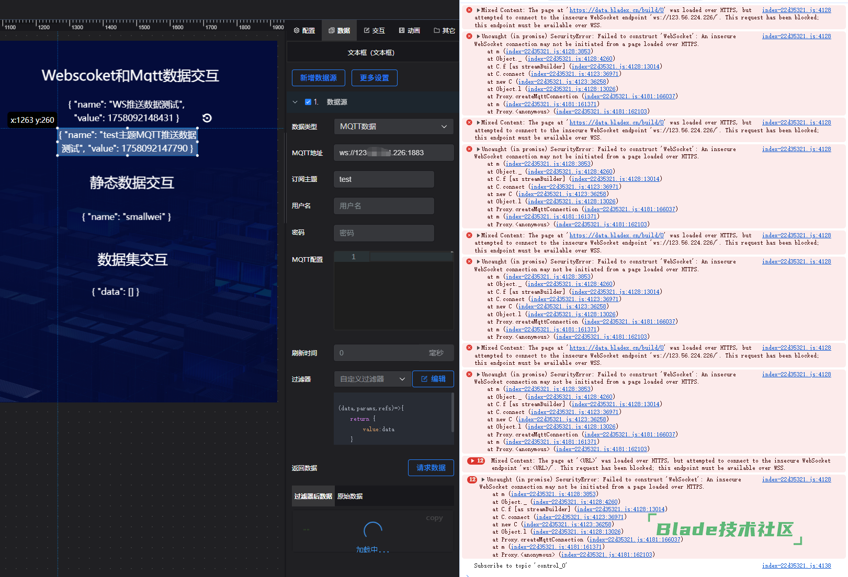The image size is (848, 577).
Task: Open the 数据类型 dropdown showing MQTT数据
Action: (393, 126)
